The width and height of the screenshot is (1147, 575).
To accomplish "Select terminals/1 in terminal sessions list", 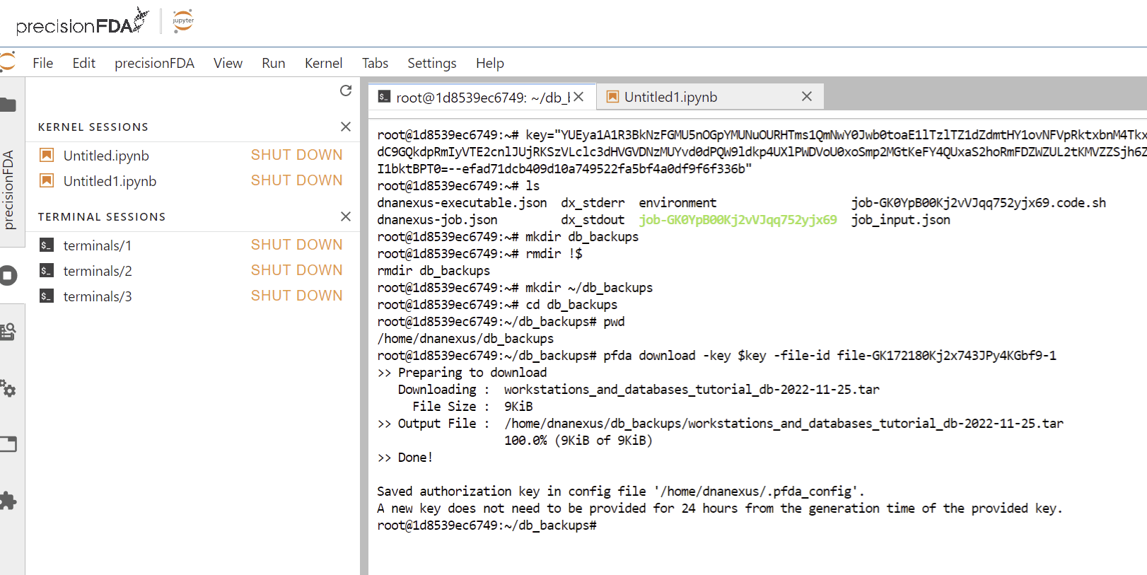I will pos(98,245).
